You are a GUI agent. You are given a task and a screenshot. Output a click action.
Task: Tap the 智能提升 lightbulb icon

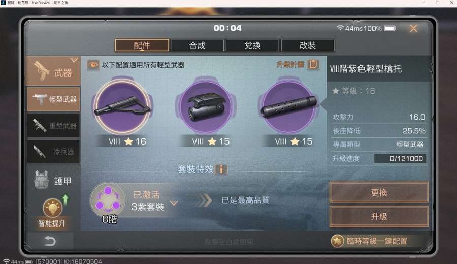(x=52, y=208)
